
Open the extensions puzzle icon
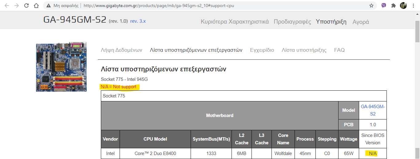pos(393,6)
